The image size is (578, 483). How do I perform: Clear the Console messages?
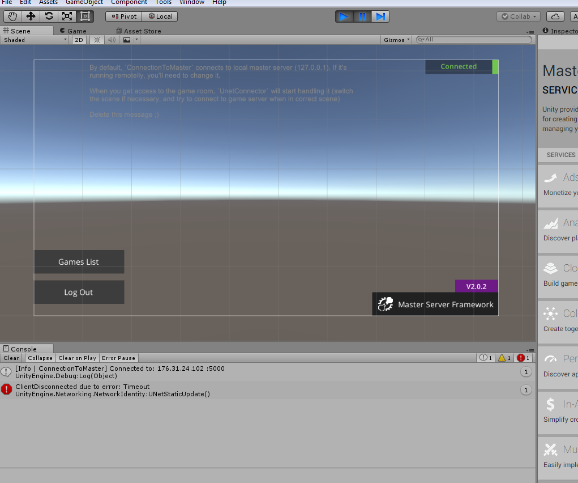coord(11,358)
